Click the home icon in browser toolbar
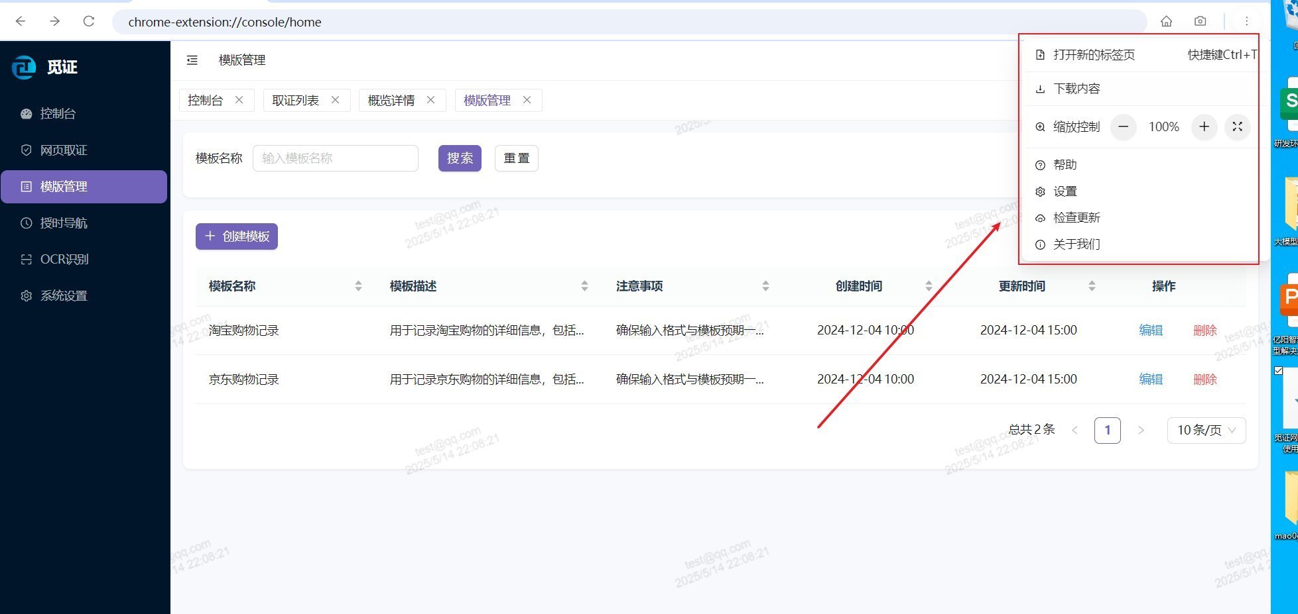This screenshot has width=1298, height=614. click(x=1166, y=21)
